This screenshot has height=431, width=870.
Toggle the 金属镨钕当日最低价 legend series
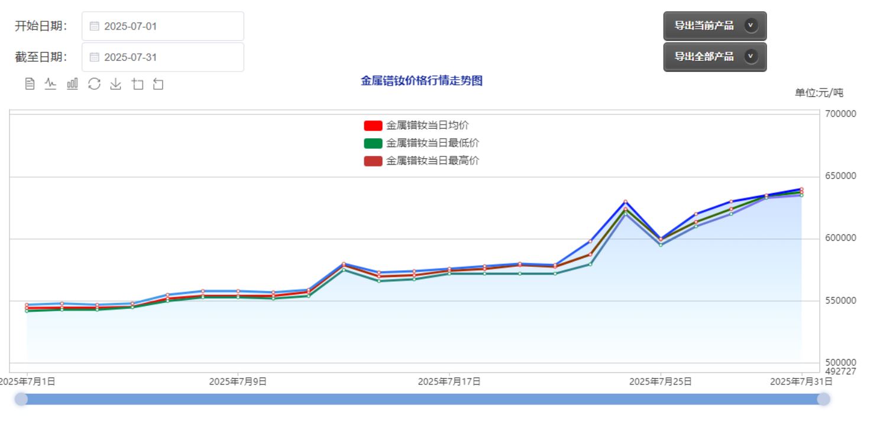point(421,143)
